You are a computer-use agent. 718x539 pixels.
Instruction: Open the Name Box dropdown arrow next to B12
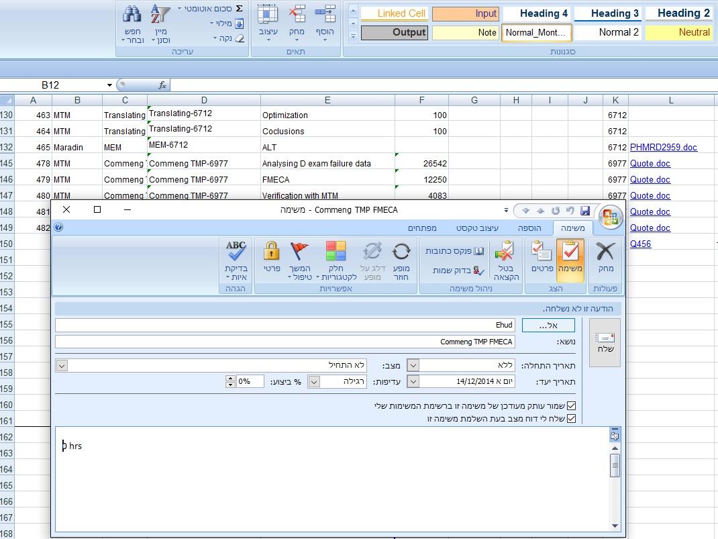point(109,85)
